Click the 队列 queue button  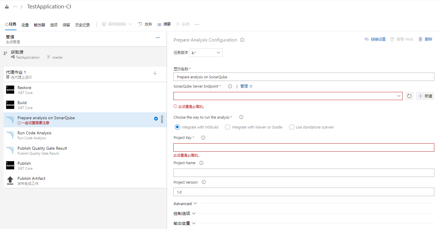183,24
